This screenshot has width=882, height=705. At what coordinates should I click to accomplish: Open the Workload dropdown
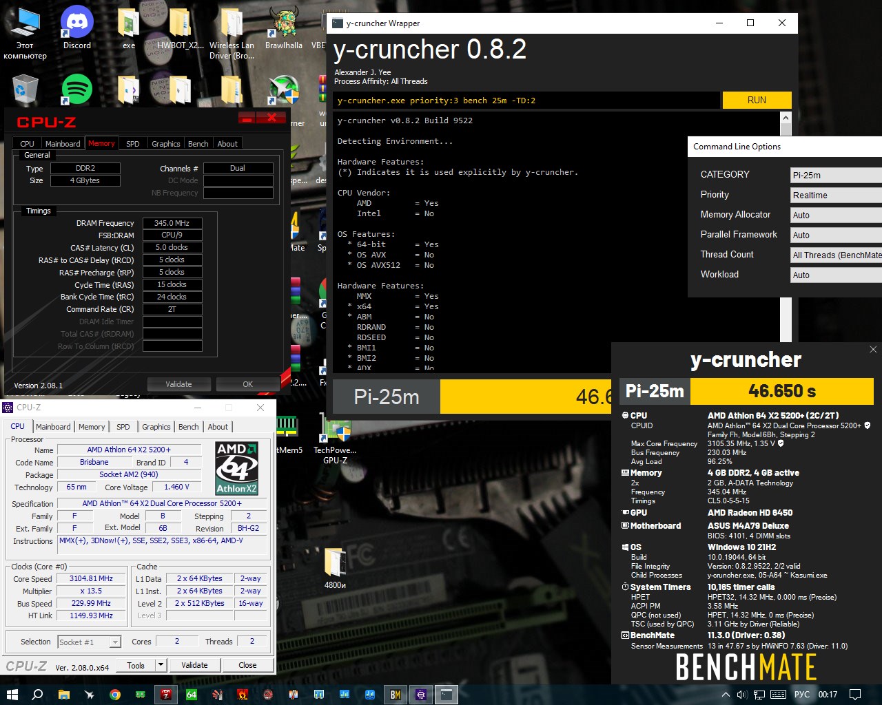pos(836,275)
